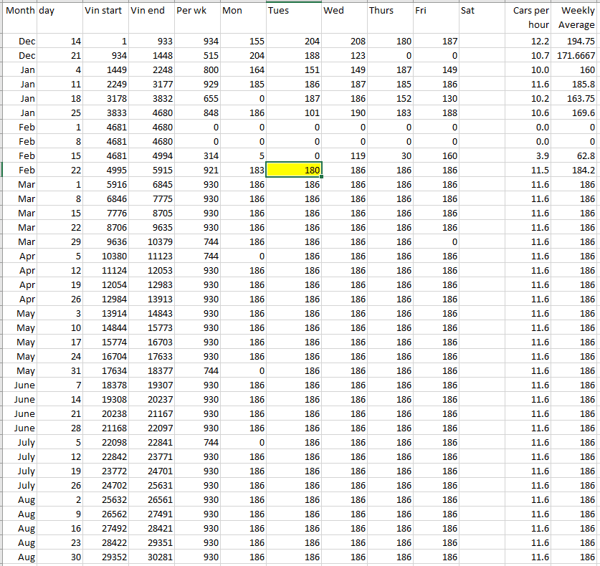Select the Thurs column header cell
Screen dimensions: 600x566
tap(390, 11)
